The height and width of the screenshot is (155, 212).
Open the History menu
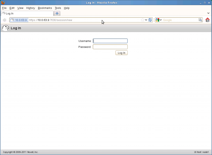[x=30, y=8]
